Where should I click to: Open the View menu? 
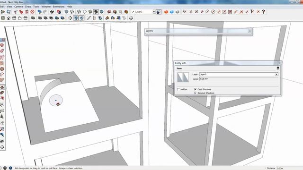[x=9, y=7]
